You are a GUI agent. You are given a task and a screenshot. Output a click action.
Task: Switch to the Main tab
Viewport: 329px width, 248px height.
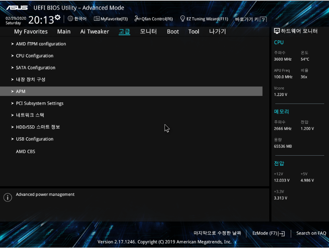[x=64, y=32]
